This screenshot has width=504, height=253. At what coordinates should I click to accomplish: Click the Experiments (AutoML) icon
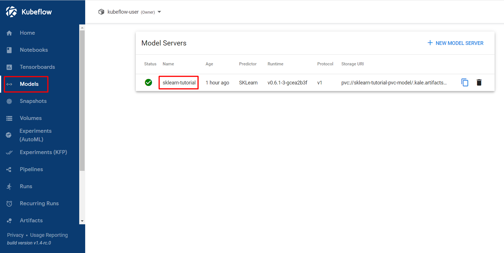[9, 135]
